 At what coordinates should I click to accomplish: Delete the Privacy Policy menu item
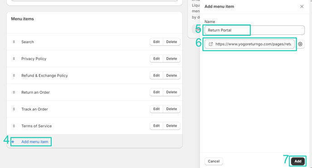[171, 58]
